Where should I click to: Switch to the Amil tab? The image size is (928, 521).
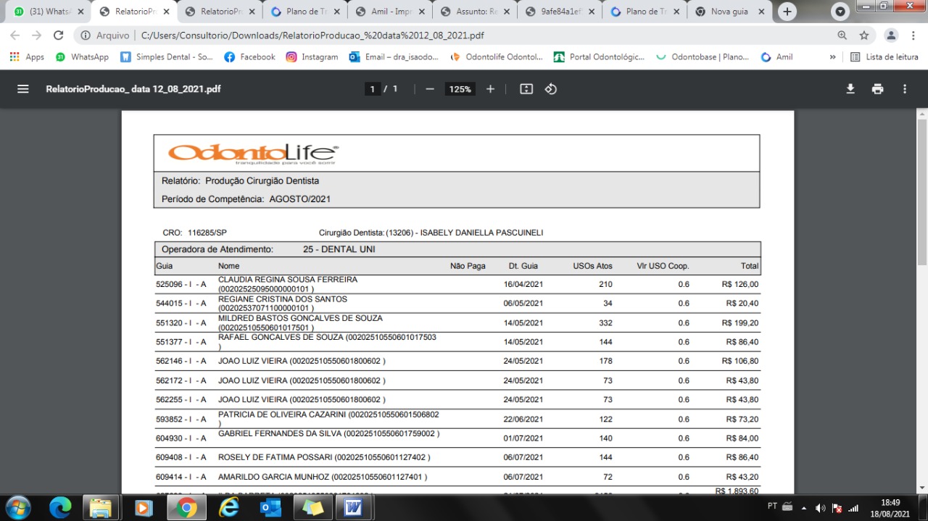(389, 12)
